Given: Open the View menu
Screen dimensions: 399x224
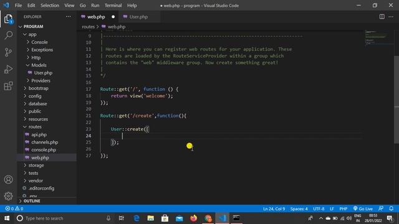Looking at the screenshot, I should coord(69,6).
